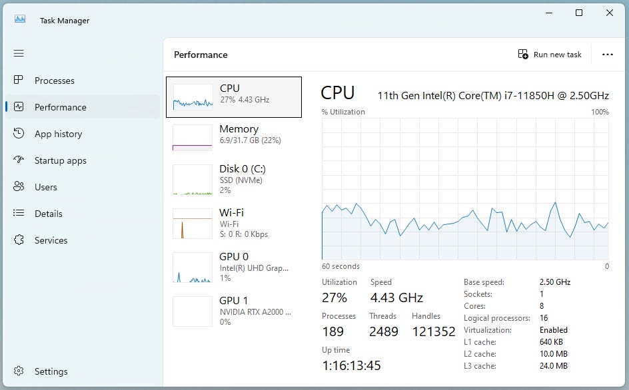The image size is (629, 390).
Task: Open the hamburger navigation menu
Action: click(19, 53)
